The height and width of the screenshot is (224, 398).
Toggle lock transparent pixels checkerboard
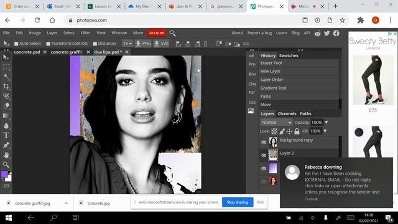[x=274, y=131]
